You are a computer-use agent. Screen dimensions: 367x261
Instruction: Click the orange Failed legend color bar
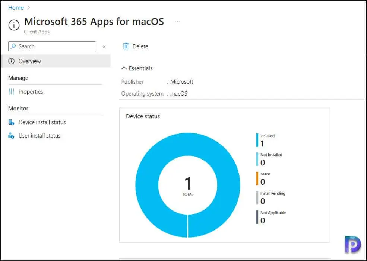257,178
